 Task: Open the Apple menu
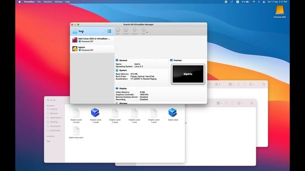tap(20, 2)
